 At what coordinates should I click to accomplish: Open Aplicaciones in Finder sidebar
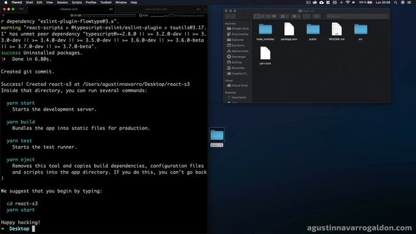238,51
